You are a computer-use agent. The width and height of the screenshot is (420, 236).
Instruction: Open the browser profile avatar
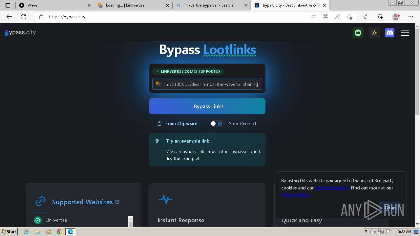(396, 17)
